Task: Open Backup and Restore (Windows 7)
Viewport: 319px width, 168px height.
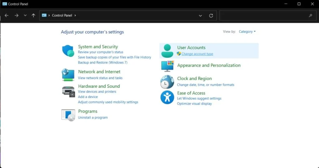Action: click(102, 62)
